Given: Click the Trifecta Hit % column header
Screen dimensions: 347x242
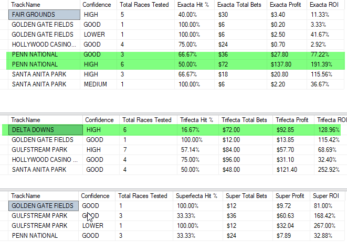Looking at the screenshot, I should pos(198,120).
